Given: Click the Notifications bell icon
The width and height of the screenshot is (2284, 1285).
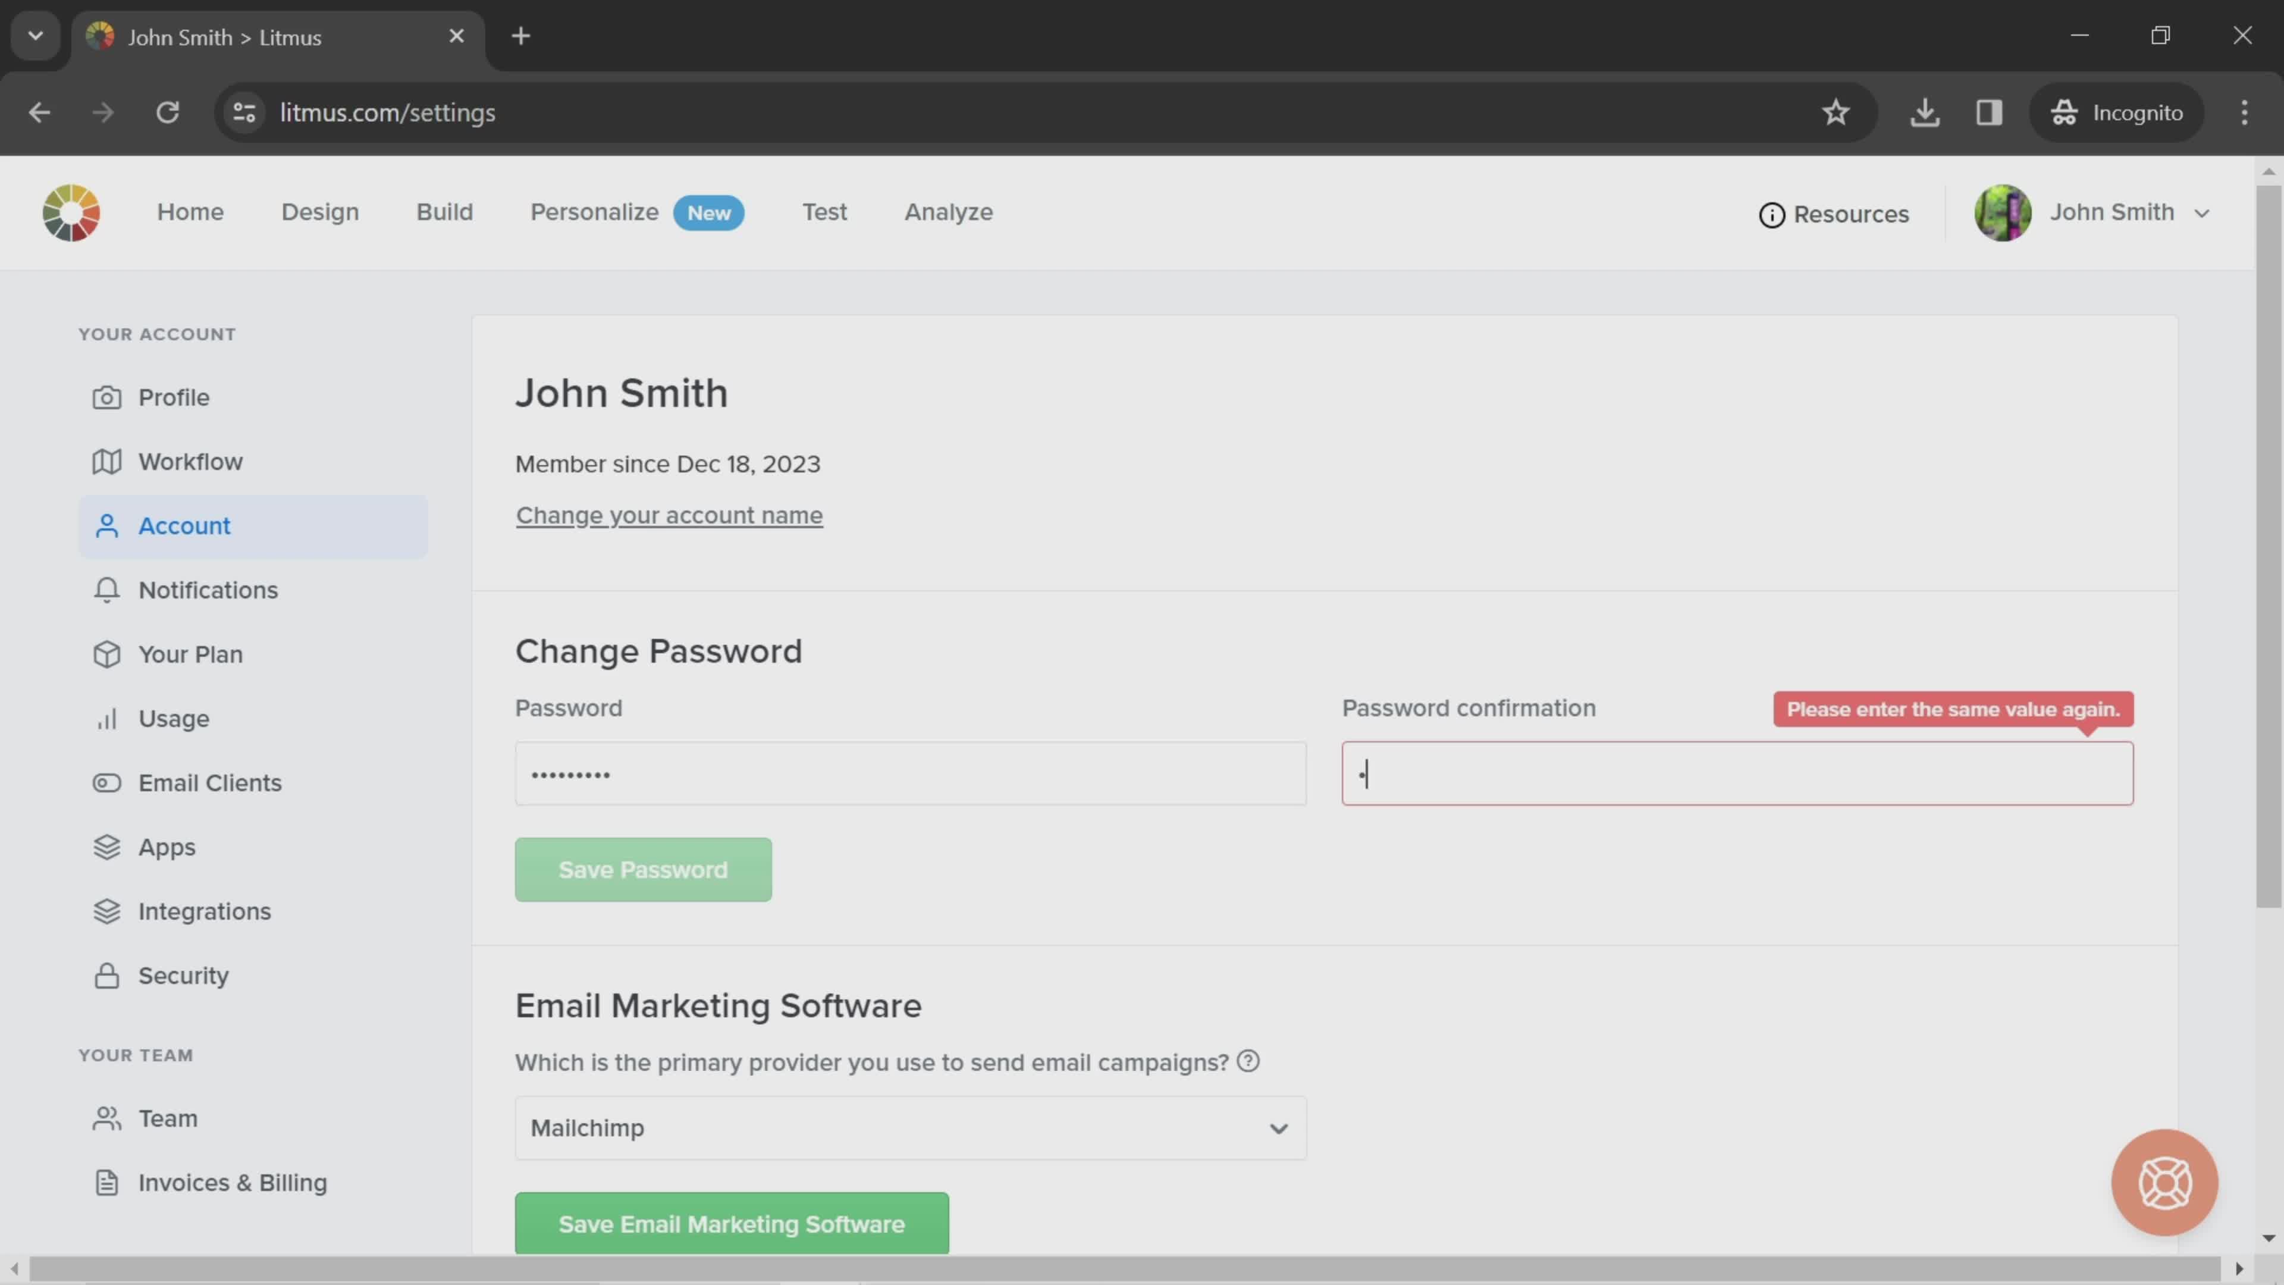Looking at the screenshot, I should click(106, 589).
